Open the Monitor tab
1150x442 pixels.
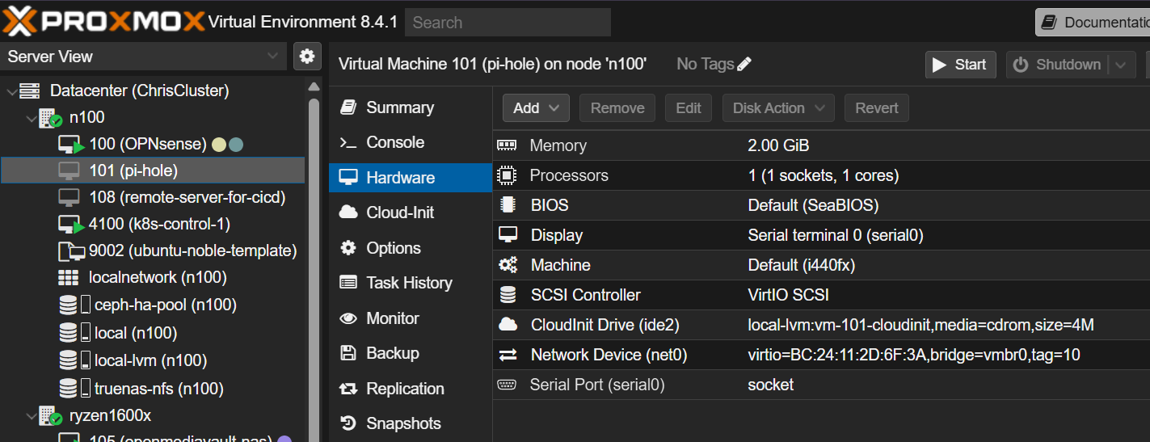tap(411, 318)
